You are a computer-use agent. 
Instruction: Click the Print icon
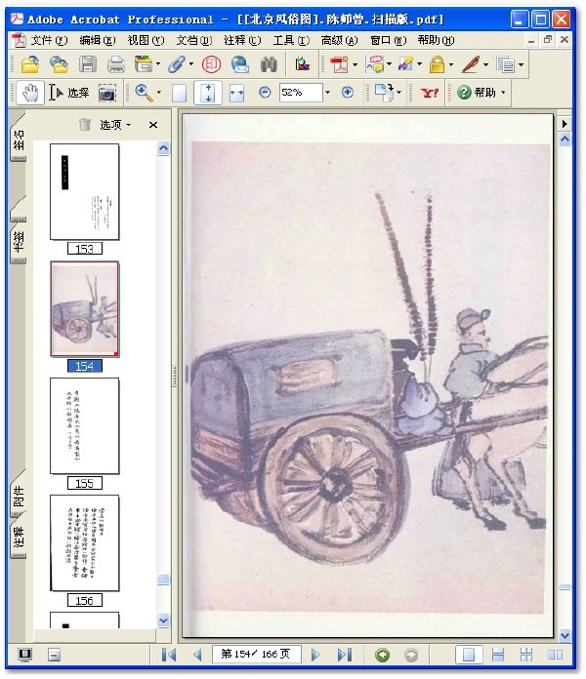click(x=115, y=64)
